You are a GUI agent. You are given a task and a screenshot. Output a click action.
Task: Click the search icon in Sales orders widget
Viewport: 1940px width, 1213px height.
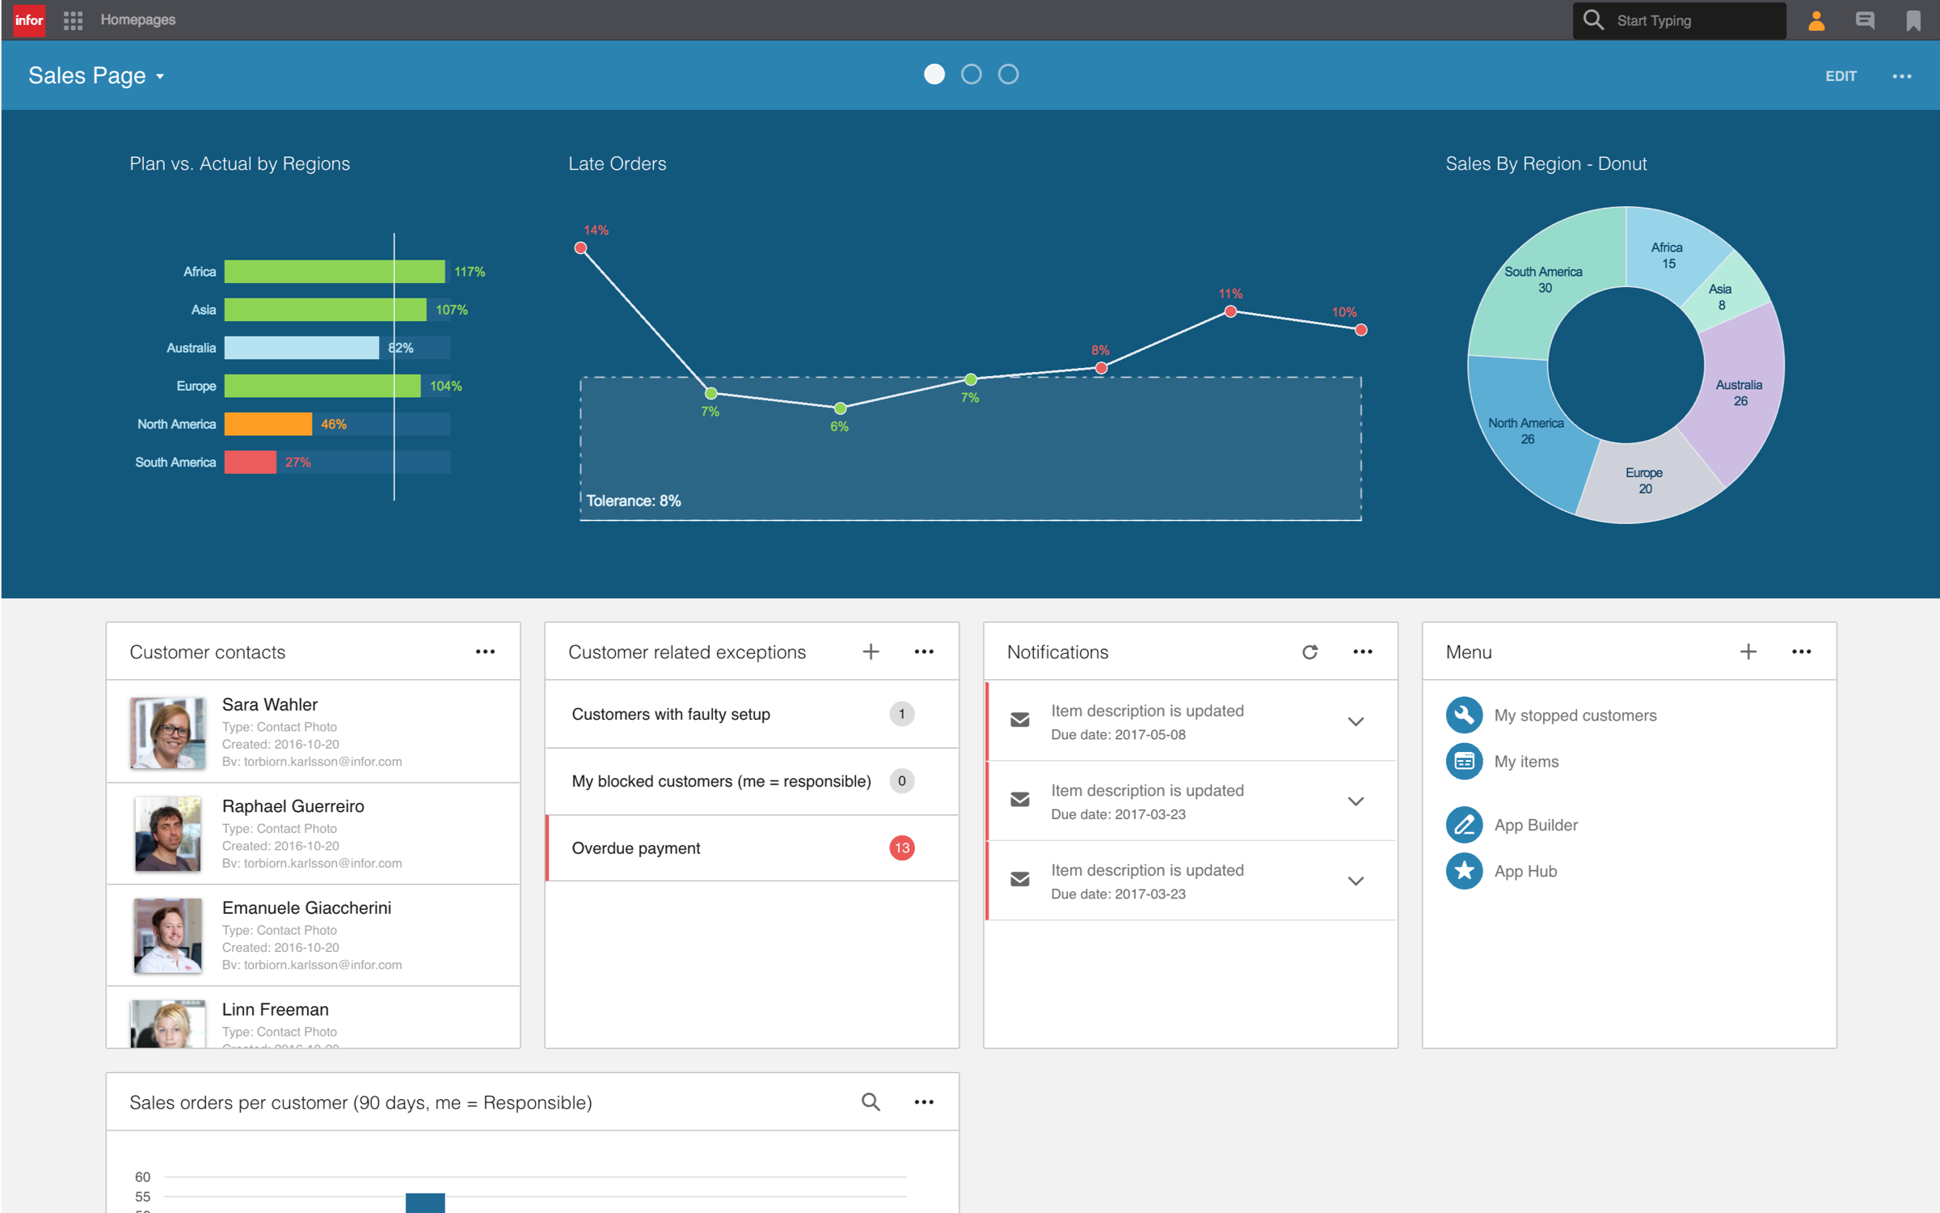coord(870,1101)
